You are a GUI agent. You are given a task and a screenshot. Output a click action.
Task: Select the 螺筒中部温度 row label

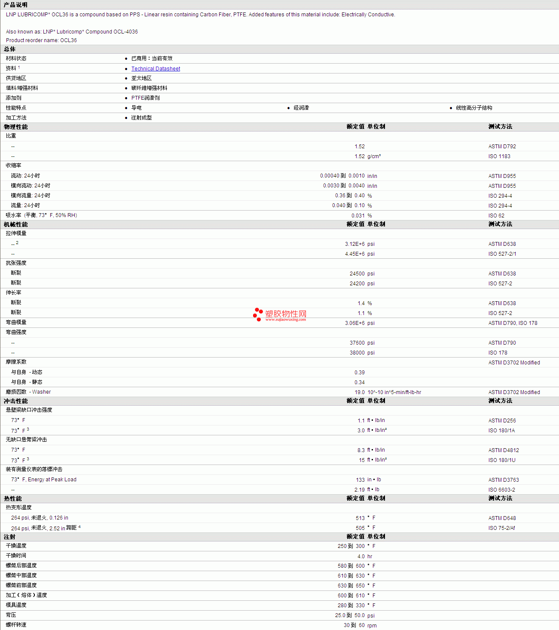pos(21,575)
